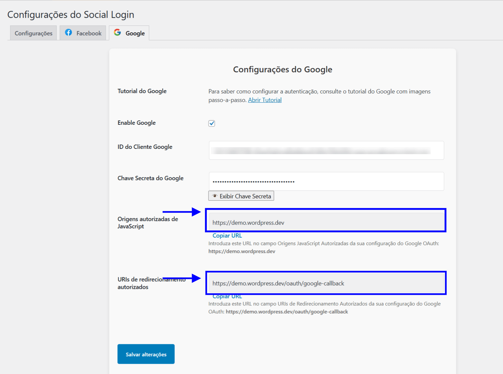The image size is (503, 374).
Task: Click the 'Tutorial do Google' label
Action: click(x=142, y=91)
